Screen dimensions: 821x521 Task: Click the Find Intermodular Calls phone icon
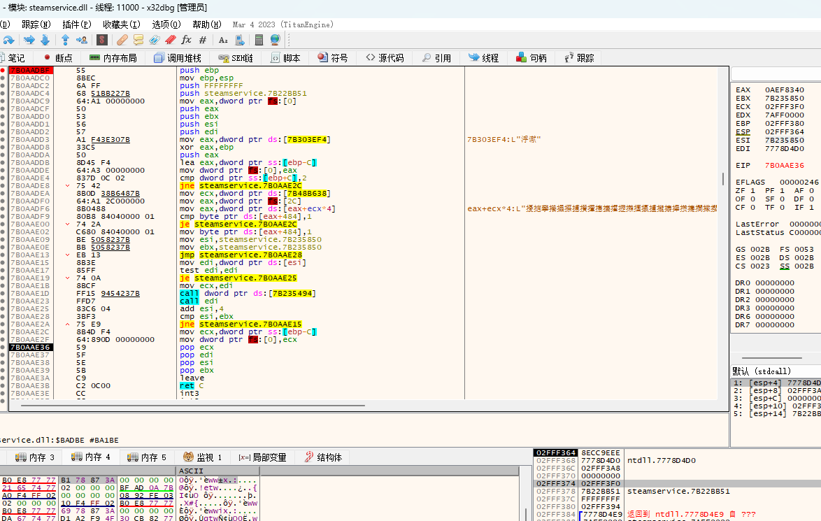point(240,40)
